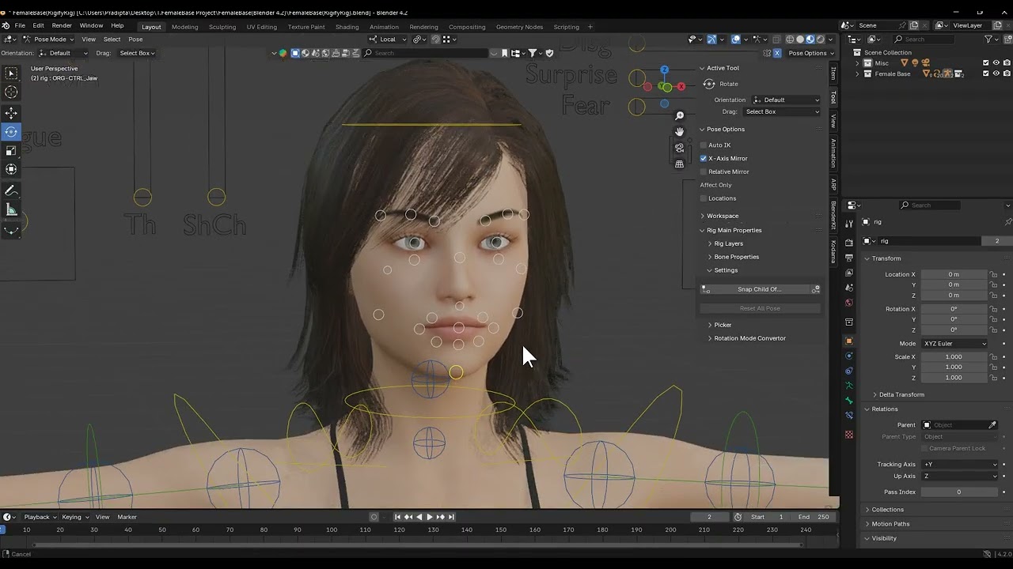Click the Parent object eyedropper icon

(992, 425)
